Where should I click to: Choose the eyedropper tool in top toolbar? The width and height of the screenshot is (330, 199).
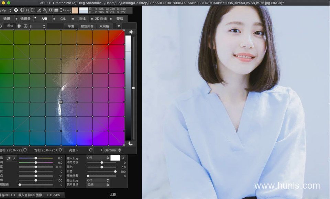click(x=39, y=10)
